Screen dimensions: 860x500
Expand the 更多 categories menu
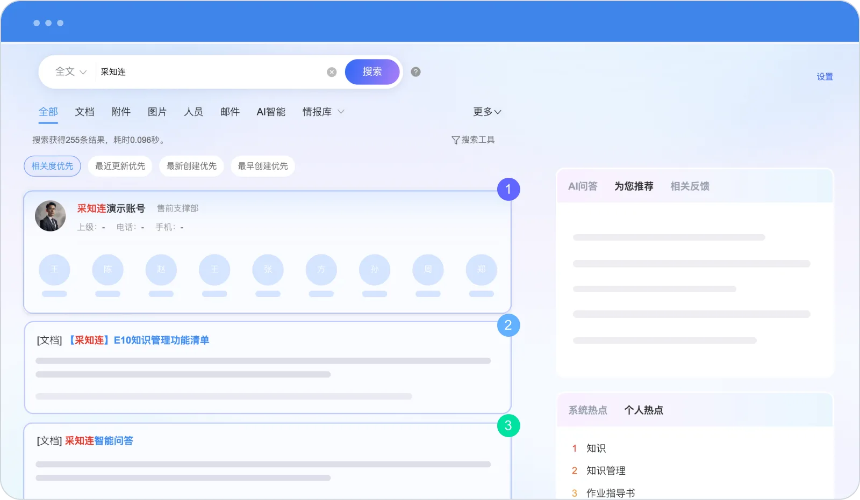pos(487,112)
